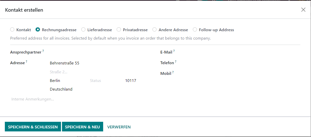Select the Kontakt radio option
311x137 pixels.
click(12, 30)
